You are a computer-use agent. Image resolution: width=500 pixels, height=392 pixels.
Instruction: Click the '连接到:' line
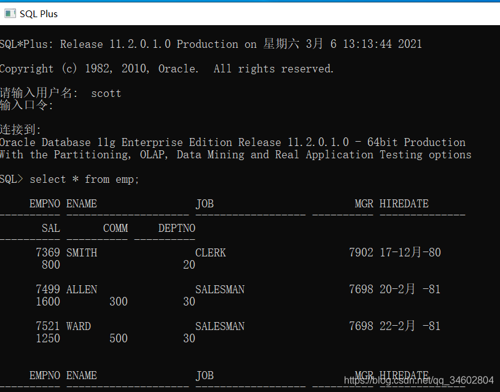click(x=20, y=129)
